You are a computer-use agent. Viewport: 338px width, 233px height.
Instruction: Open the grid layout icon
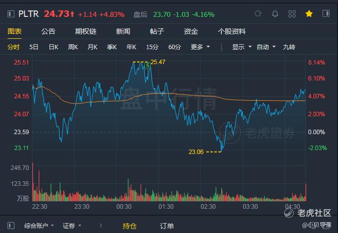292,14
